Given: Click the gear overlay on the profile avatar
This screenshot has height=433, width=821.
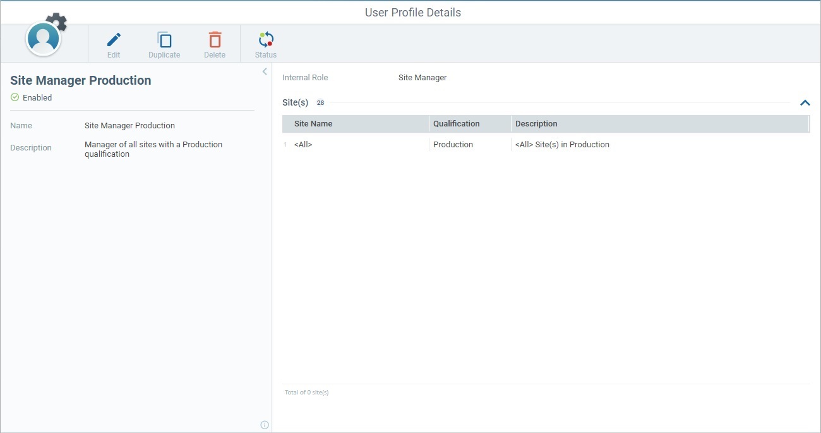Looking at the screenshot, I should coord(57,22).
